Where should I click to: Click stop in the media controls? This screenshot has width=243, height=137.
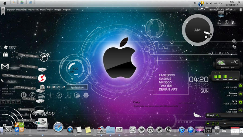(187, 122)
